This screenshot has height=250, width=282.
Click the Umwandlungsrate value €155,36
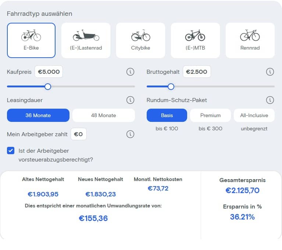point(93,218)
